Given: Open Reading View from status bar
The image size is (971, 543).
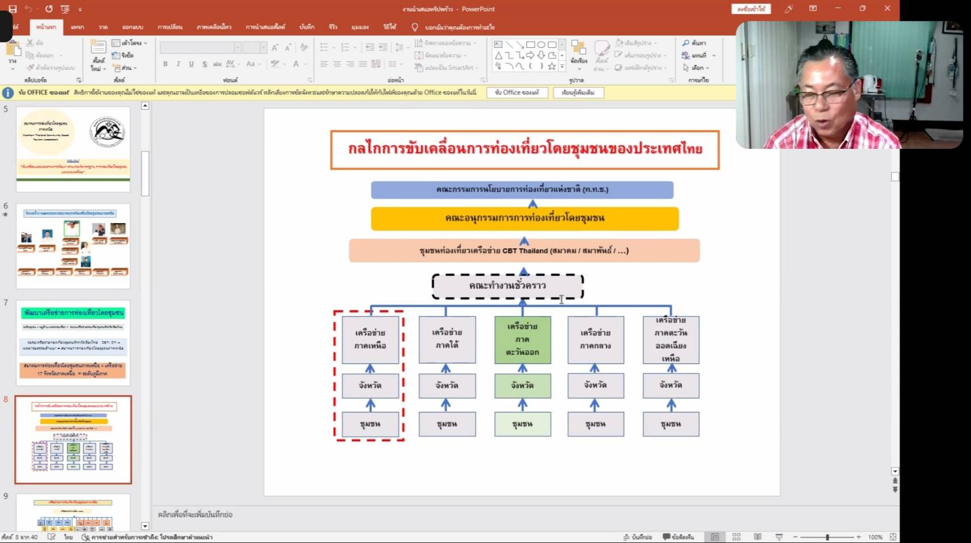Looking at the screenshot, I should click(758, 537).
